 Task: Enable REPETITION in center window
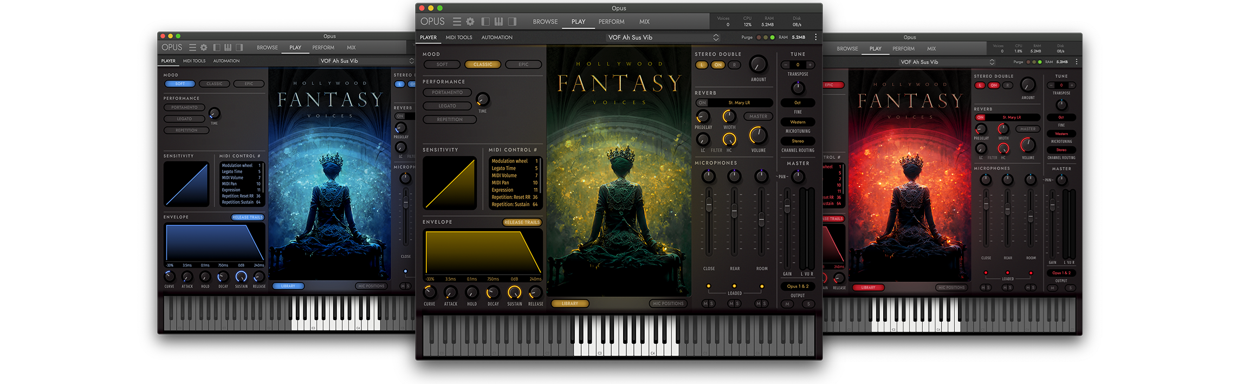(450, 120)
